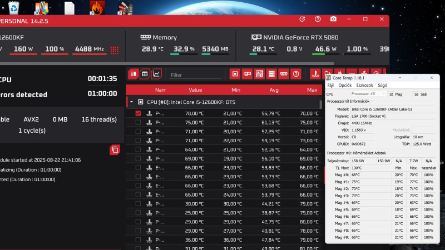The height and width of the screenshot is (250, 445).
Task: Toggle the unknown-source question mark filter icon
Action: 296,74
